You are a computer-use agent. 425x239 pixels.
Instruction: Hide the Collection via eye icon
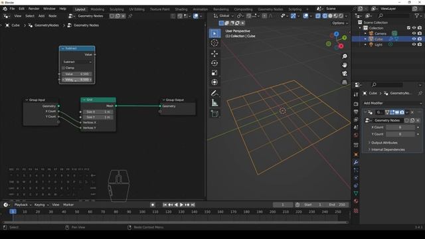tap(414, 28)
